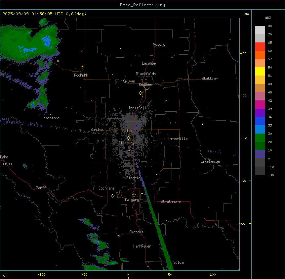The height and width of the screenshot is (279, 285).
Task: Click the Lacombe city label
Action: pyautogui.click(x=149, y=63)
